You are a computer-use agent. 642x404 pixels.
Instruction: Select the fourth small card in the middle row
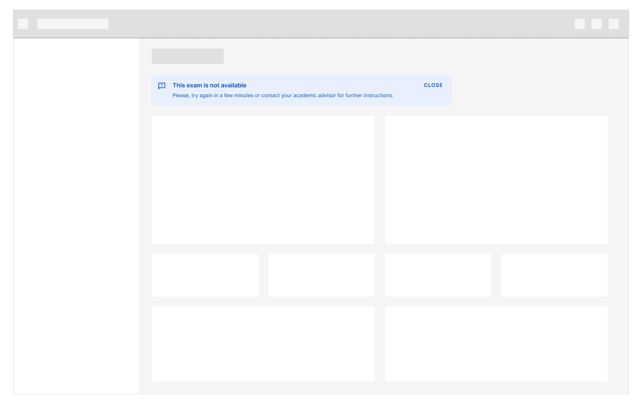pos(554,275)
